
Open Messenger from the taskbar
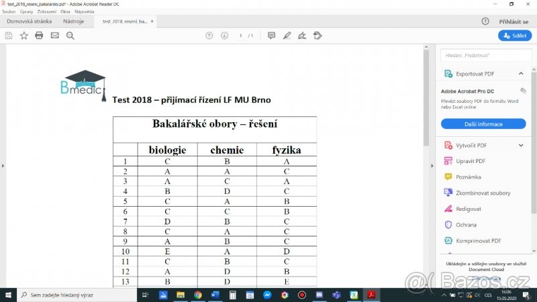point(267,295)
